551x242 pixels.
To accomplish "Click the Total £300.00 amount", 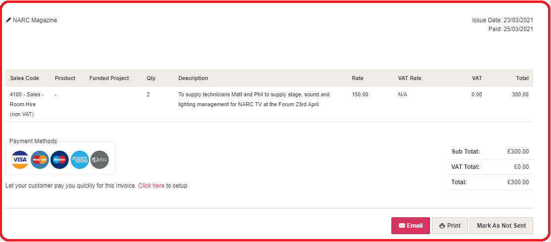I will point(518,182).
